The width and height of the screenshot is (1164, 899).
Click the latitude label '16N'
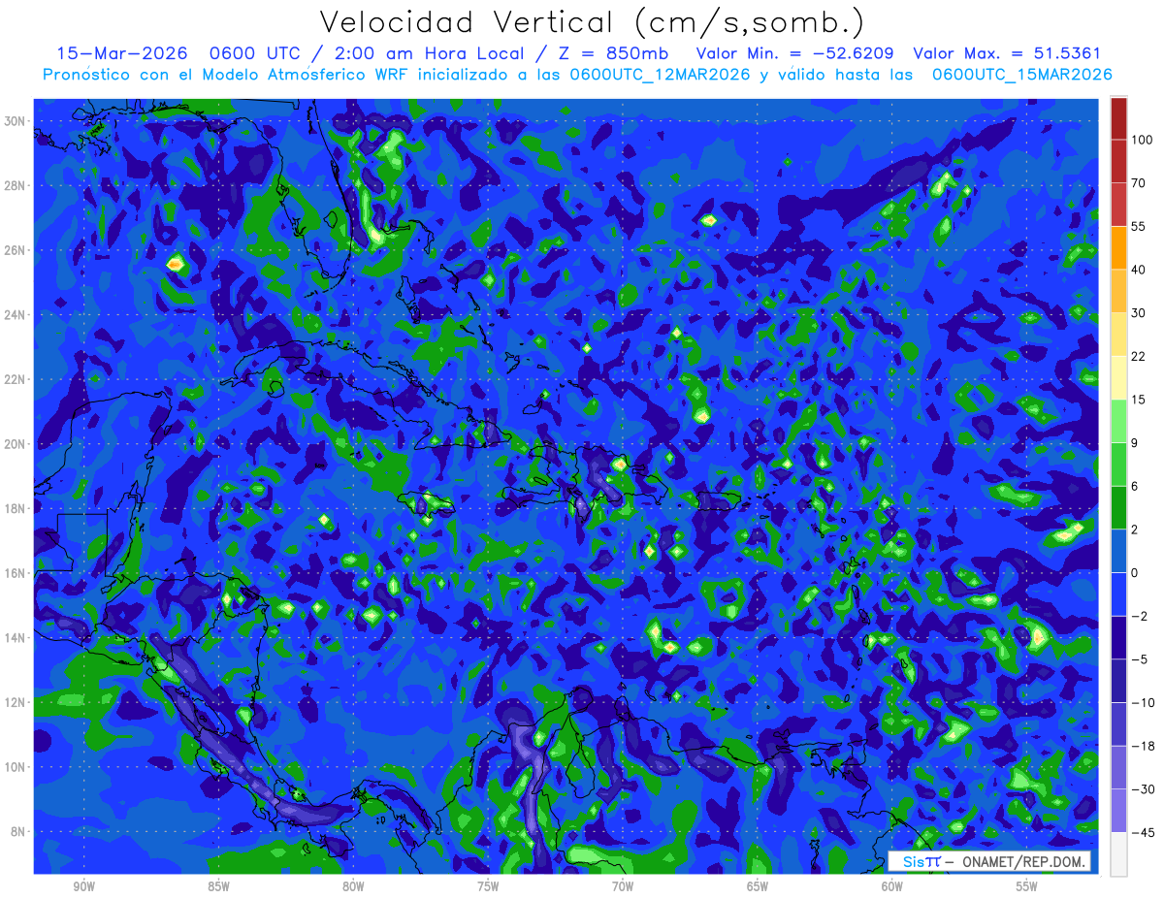pyautogui.click(x=16, y=573)
